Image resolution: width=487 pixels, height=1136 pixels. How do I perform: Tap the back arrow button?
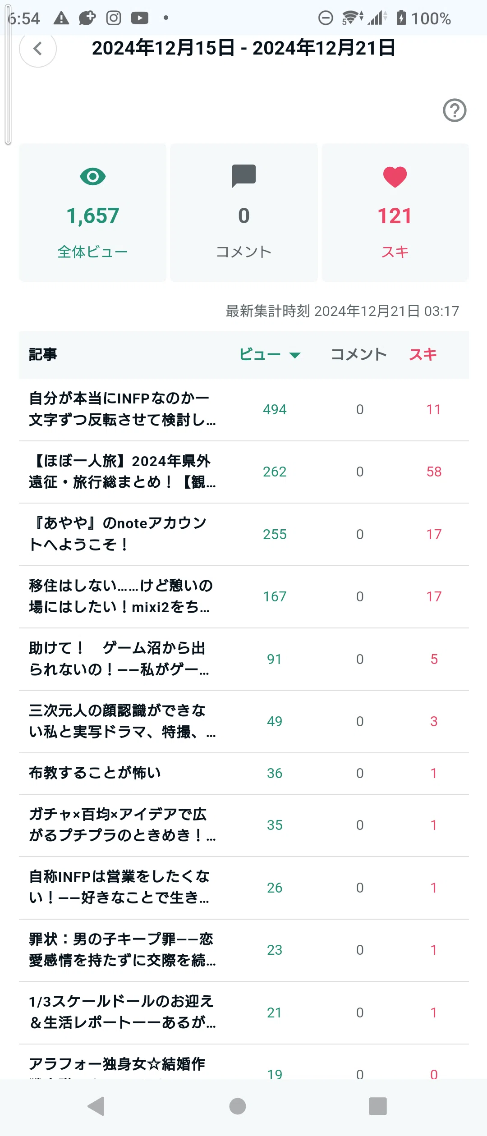click(38, 49)
